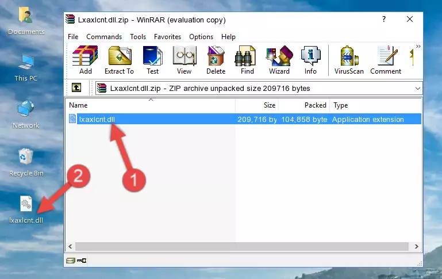442x279 pixels.
Task: Select the Documents desktop icon
Action: pos(26,21)
